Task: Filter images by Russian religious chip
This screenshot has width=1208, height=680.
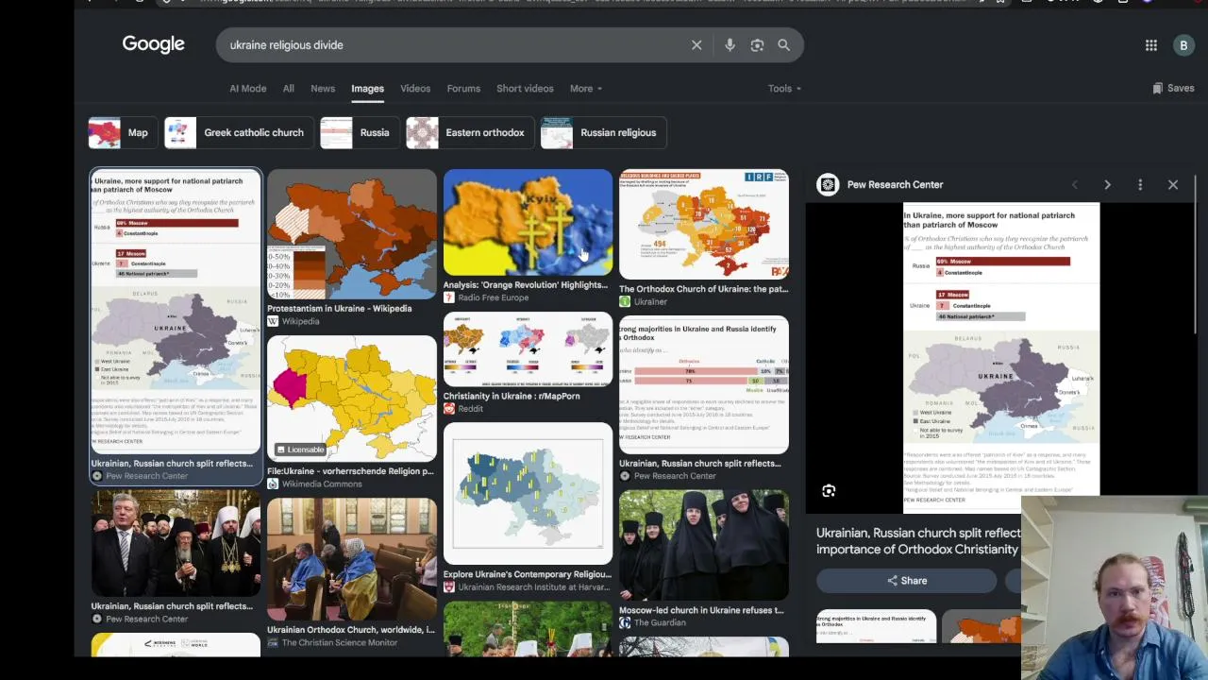Action: coord(603,133)
